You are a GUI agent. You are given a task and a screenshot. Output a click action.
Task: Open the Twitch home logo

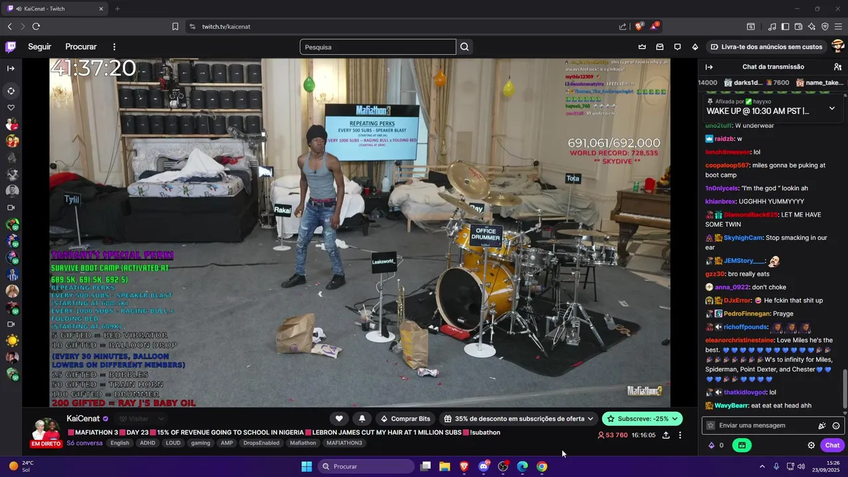point(11,47)
